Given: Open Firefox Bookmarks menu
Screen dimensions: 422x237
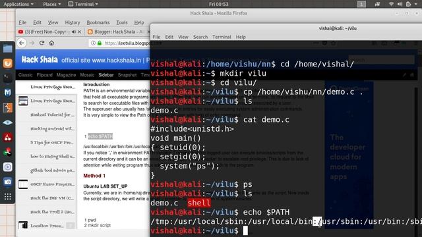Looking at the screenshot, I should point(98,22).
